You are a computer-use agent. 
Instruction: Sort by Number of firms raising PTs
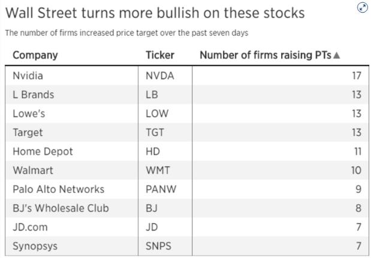click(266, 55)
